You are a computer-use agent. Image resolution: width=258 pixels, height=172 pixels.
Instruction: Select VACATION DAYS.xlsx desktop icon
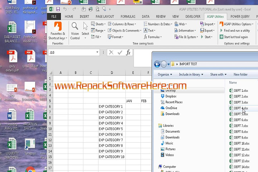click(x=30, y=119)
